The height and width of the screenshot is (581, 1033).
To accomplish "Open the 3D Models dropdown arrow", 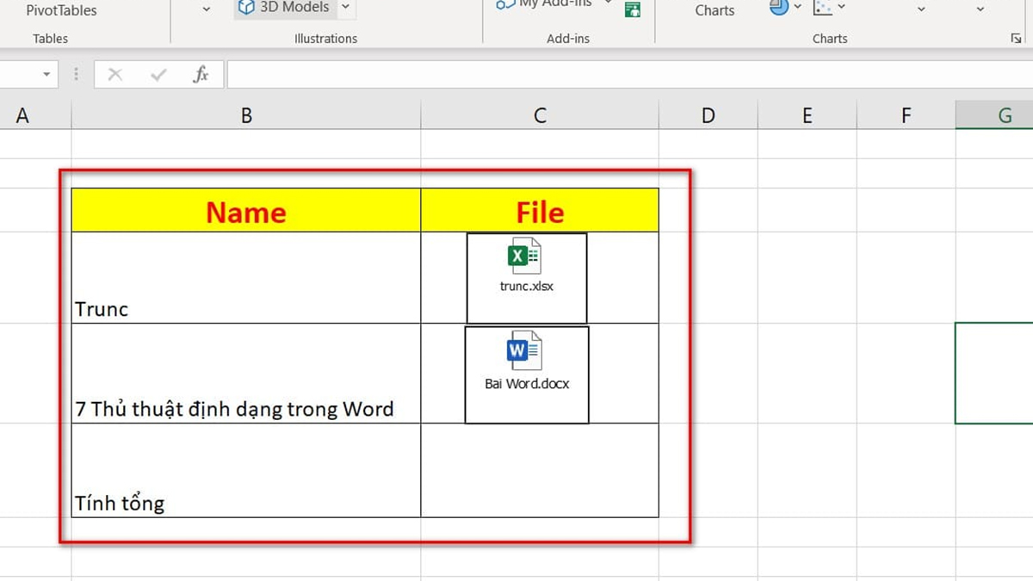I will [344, 7].
